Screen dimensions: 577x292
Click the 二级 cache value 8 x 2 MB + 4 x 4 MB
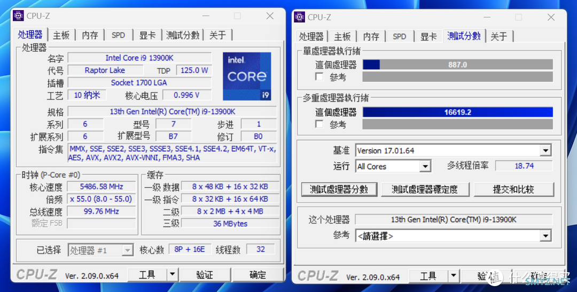click(x=230, y=211)
